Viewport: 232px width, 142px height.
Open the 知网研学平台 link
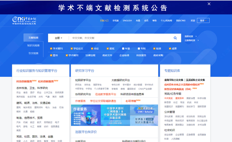coord(83,80)
